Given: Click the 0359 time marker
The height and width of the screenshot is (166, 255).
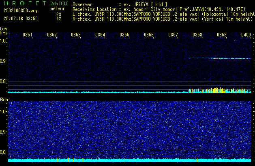Looking at the screenshot, I should pos(222,35).
